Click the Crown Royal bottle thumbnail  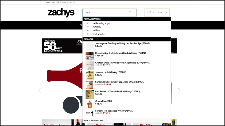(90, 104)
